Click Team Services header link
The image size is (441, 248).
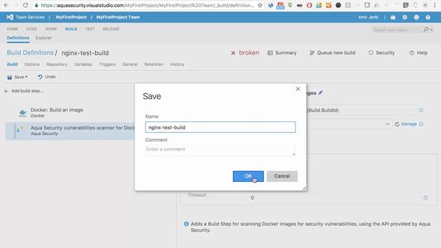click(30, 17)
